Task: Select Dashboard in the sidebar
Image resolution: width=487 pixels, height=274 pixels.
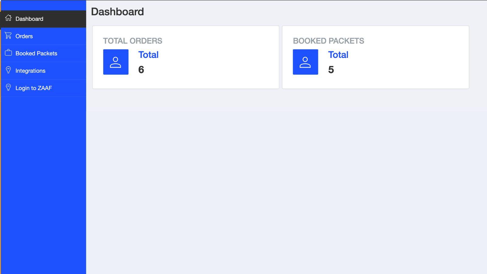Action: 29,19
